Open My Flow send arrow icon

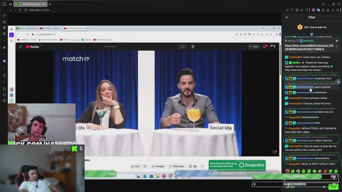[302, 10]
